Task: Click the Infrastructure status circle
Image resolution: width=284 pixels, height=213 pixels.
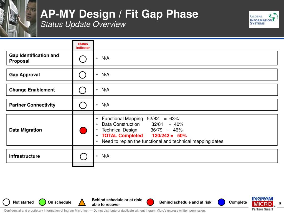Action: click(x=83, y=156)
